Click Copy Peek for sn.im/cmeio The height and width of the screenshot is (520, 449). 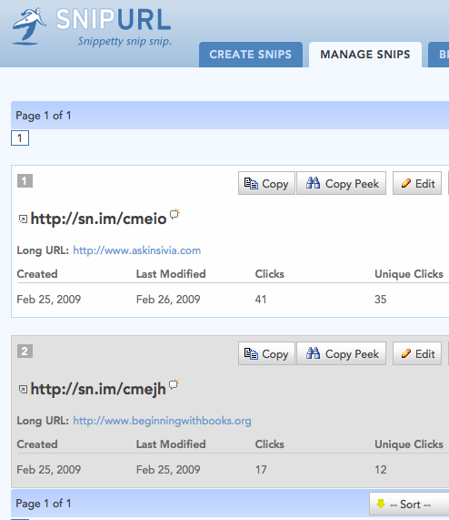tap(341, 183)
